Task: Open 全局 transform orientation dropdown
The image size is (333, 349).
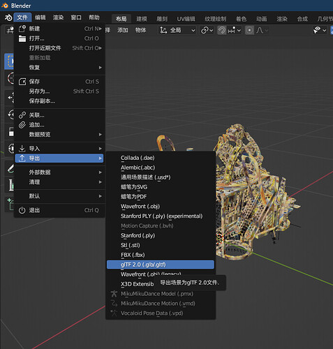Action: [177, 30]
